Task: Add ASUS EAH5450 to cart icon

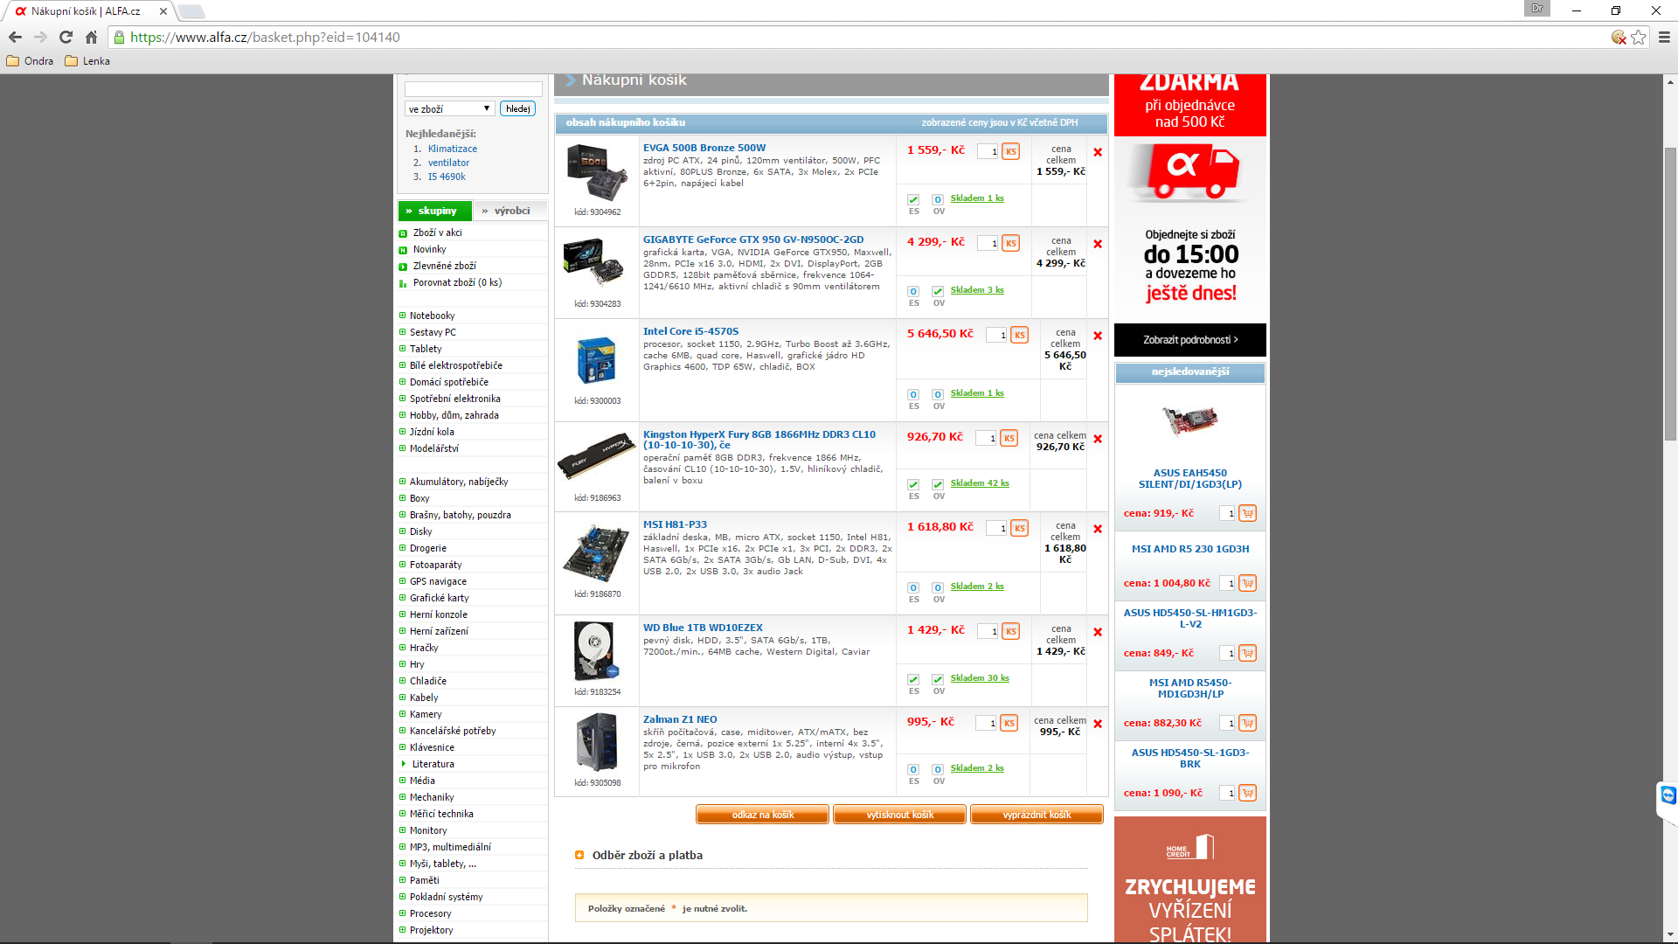Action: point(1248,513)
